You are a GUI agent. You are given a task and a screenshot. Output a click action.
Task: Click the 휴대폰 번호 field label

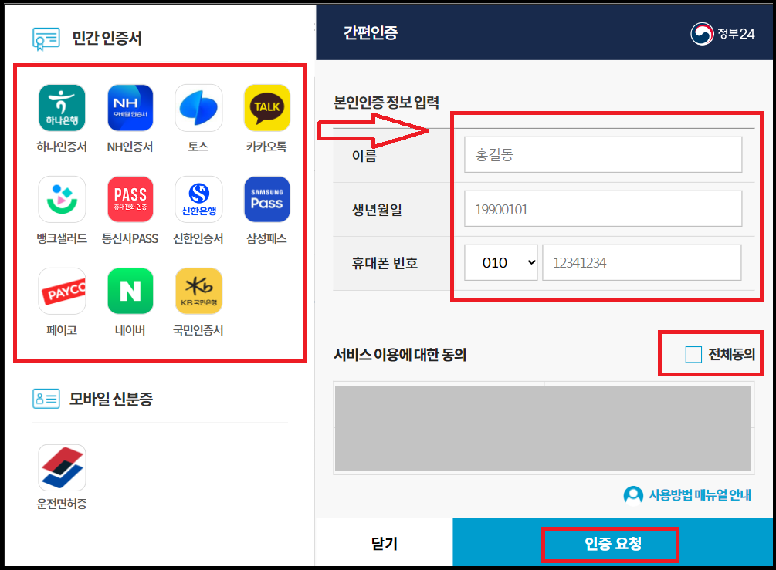pos(385,263)
